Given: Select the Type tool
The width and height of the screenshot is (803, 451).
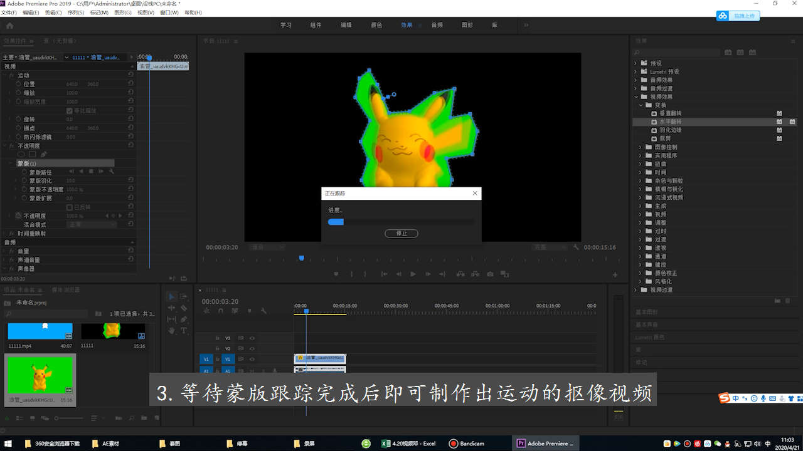Looking at the screenshot, I should click(x=184, y=330).
